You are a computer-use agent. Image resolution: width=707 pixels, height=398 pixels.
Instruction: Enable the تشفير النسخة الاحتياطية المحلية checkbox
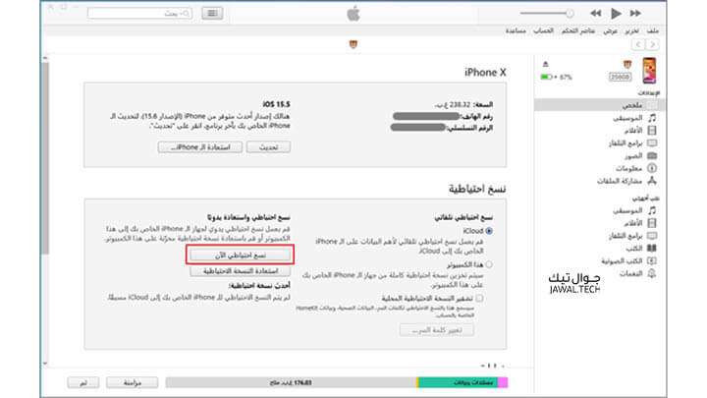[480, 299]
